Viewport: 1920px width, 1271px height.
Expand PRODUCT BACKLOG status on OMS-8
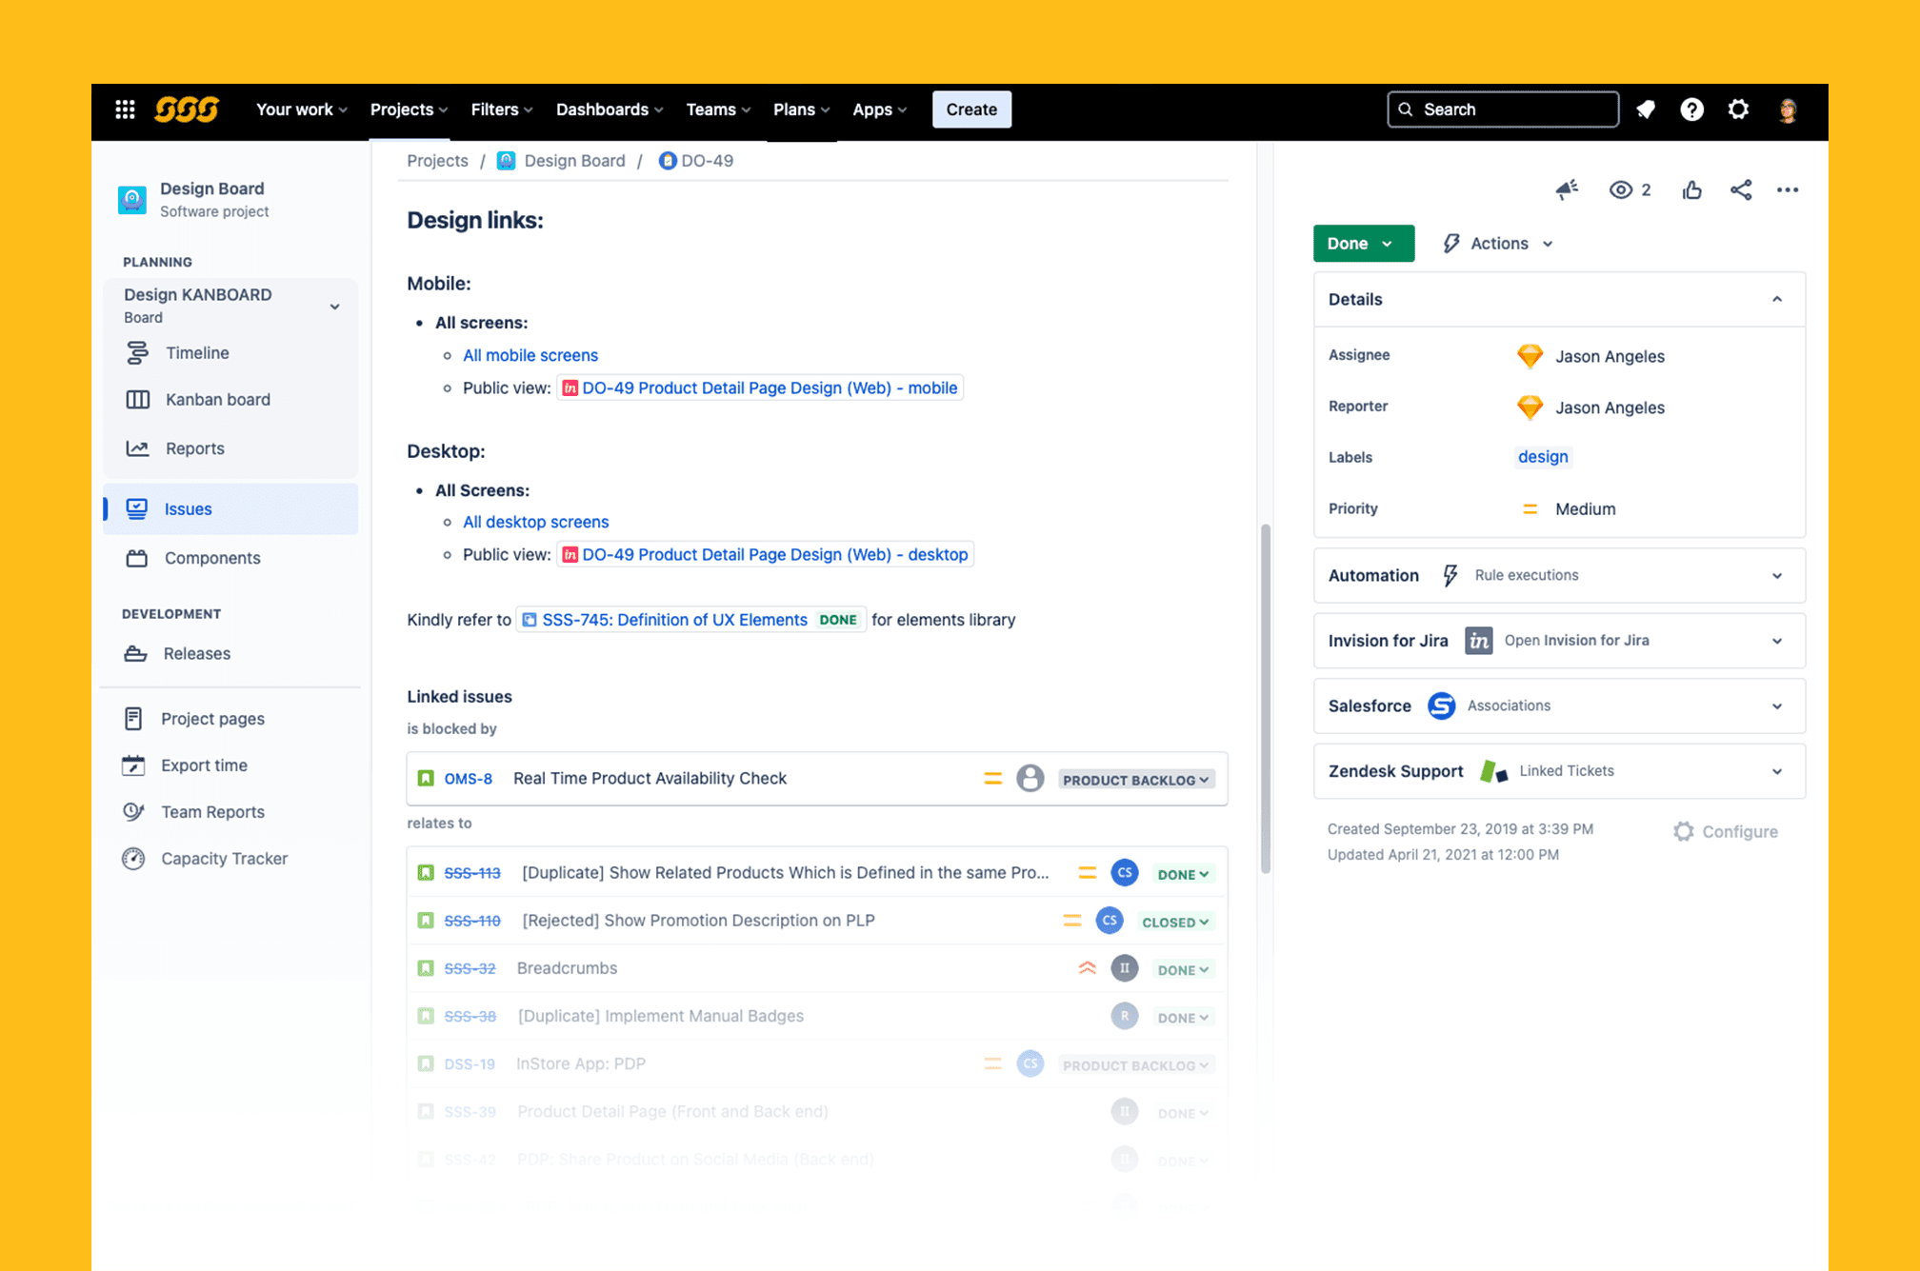click(x=1137, y=779)
